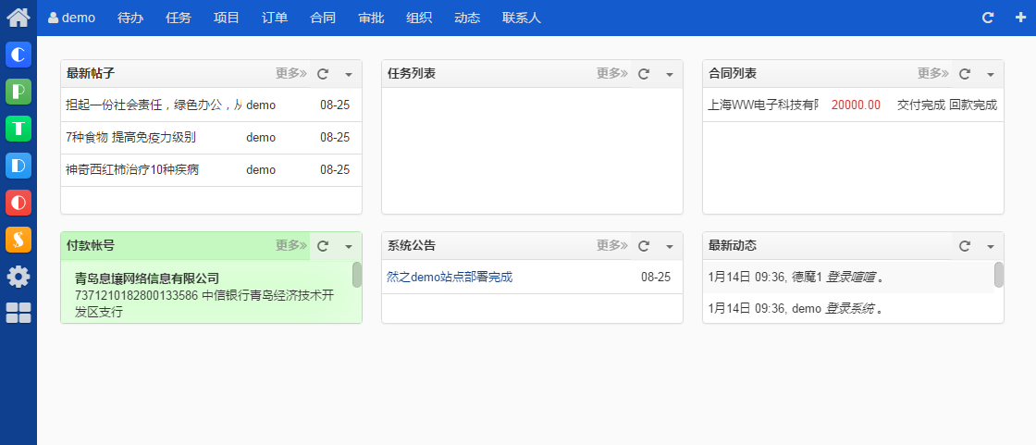Click the 交付完成 status text
This screenshot has height=445, width=1036.
[921, 105]
